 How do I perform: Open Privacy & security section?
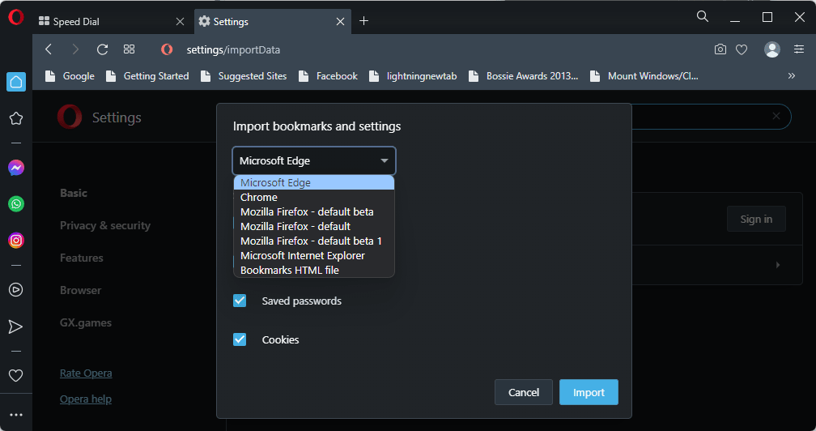pyautogui.click(x=105, y=225)
